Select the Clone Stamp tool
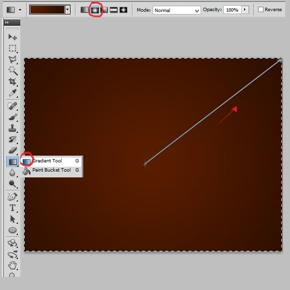Image resolution: width=290 pixels, height=290 pixels. 13,128
